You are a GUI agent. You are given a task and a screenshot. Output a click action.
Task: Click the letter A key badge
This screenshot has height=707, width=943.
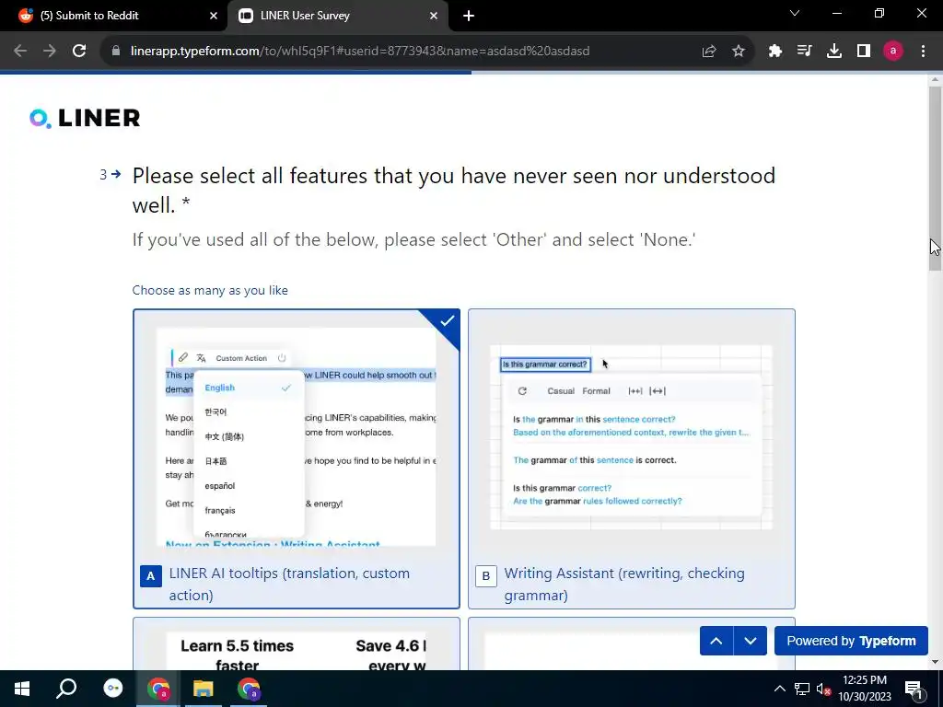(x=150, y=576)
